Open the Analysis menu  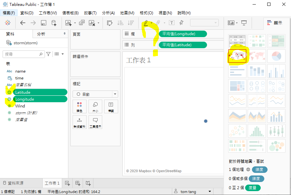tap(108, 13)
